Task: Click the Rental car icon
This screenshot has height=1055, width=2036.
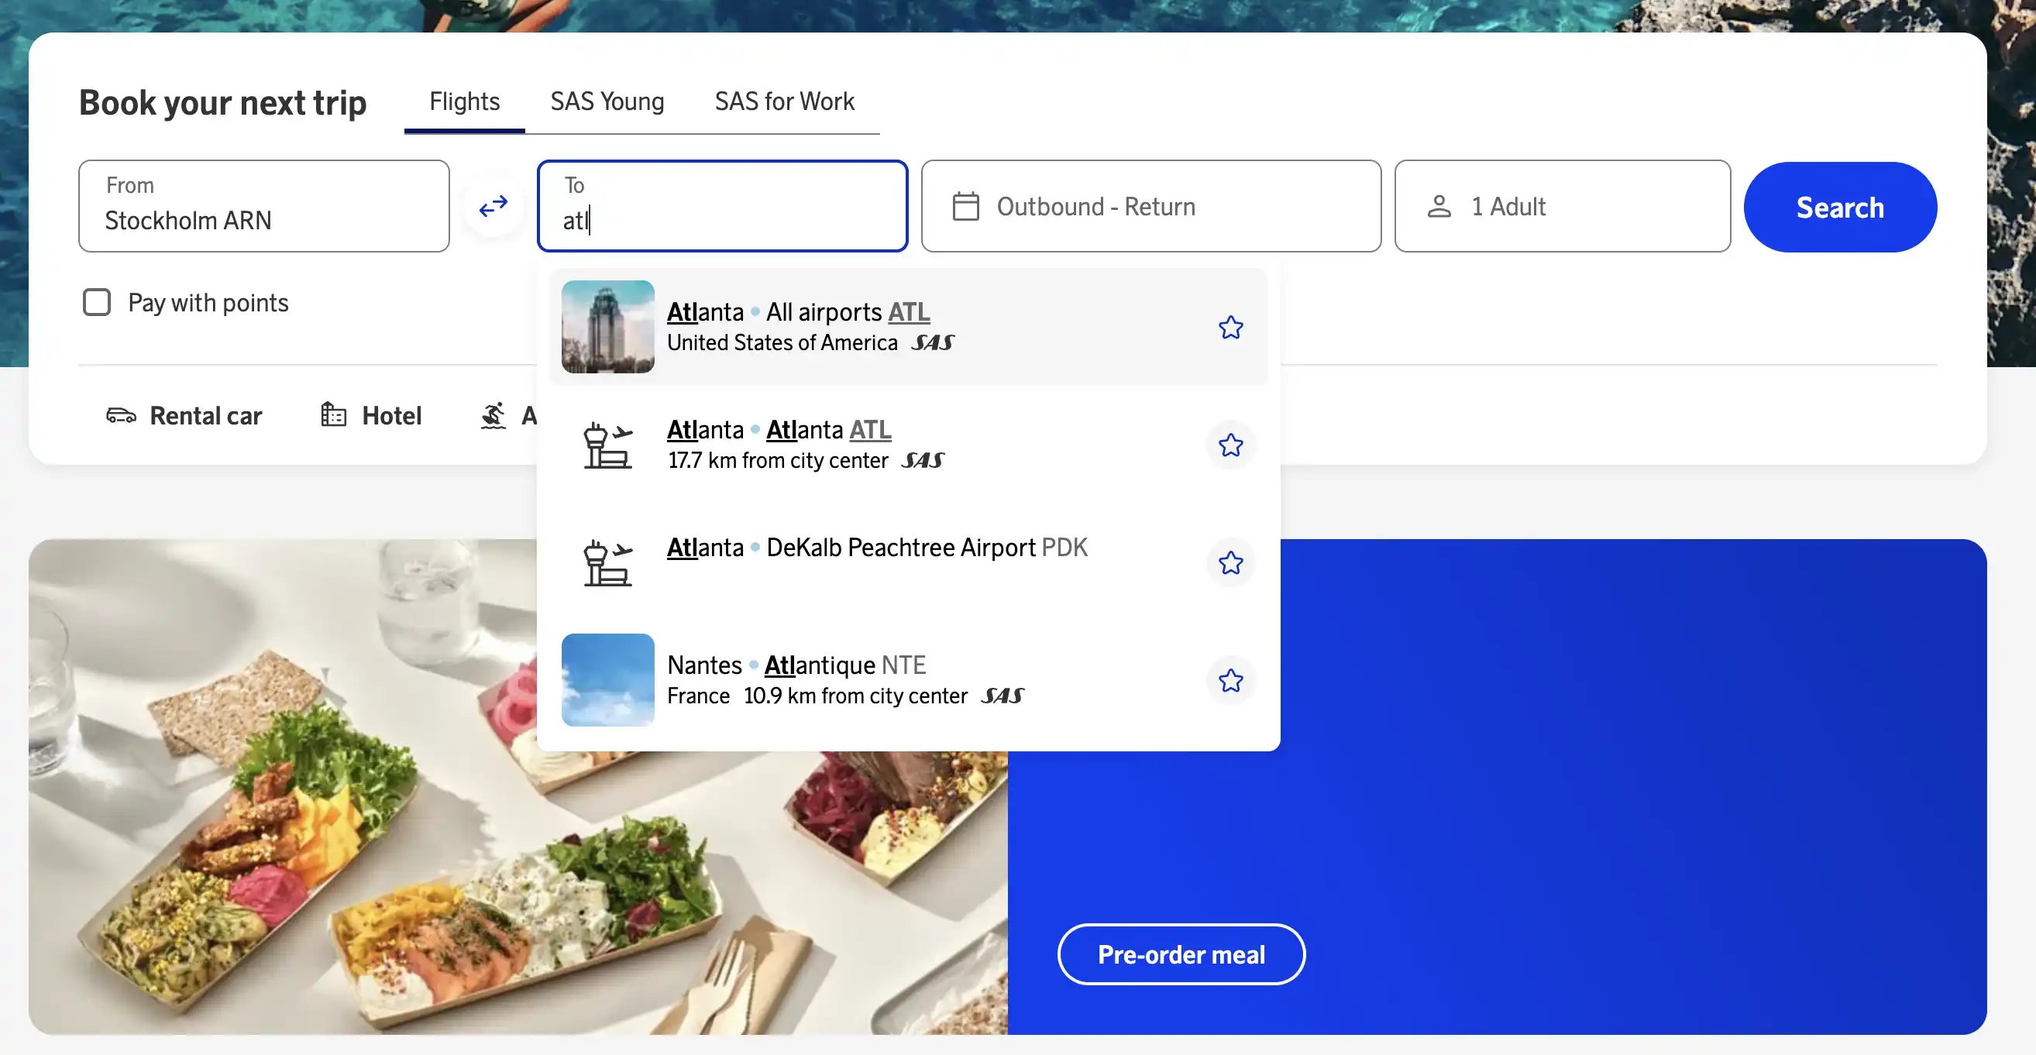Action: [x=121, y=416]
